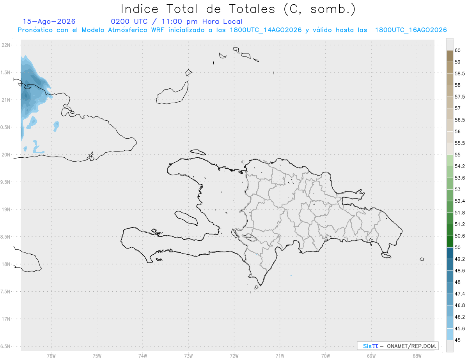Pick the pale beige legend swatch above 55

pyautogui.click(x=450, y=149)
